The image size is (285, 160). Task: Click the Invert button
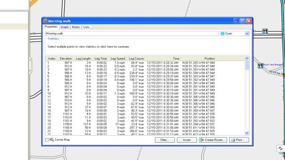[187, 140]
